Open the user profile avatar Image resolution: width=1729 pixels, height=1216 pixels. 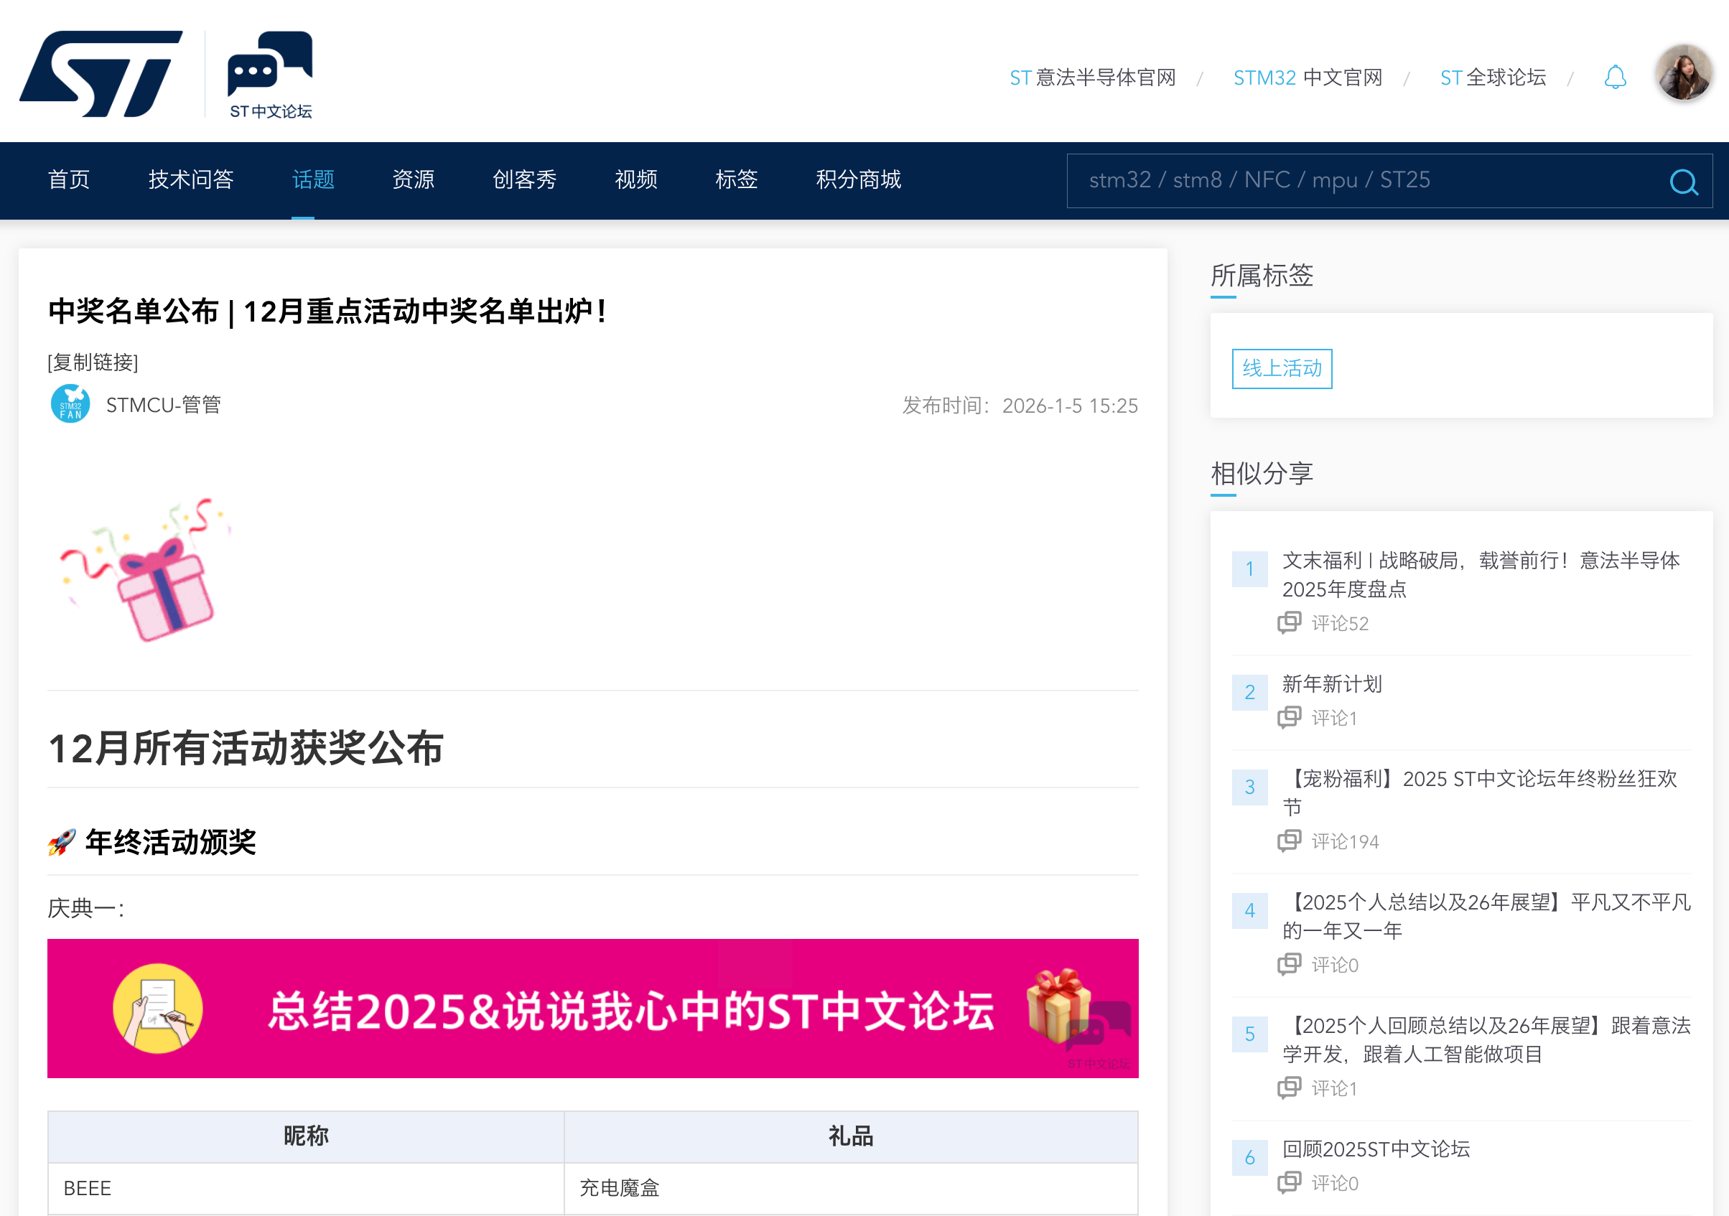(1683, 73)
